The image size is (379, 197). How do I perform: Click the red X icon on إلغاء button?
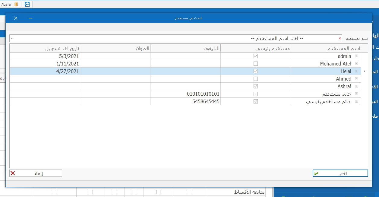point(13,173)
